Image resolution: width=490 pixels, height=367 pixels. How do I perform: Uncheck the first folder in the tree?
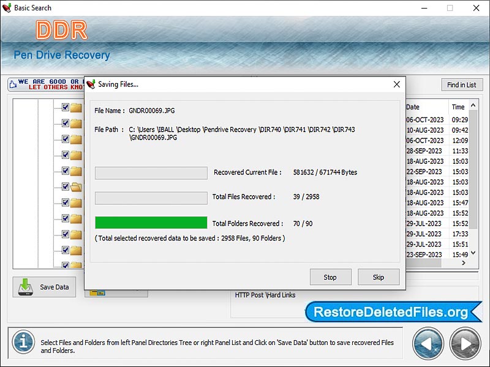65,108
